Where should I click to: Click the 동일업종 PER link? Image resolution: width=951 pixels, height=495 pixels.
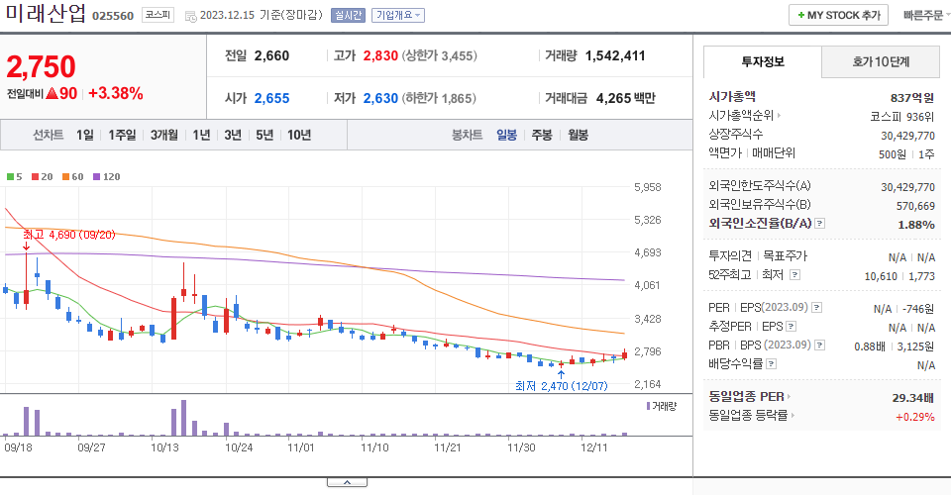tap(747, 397)
